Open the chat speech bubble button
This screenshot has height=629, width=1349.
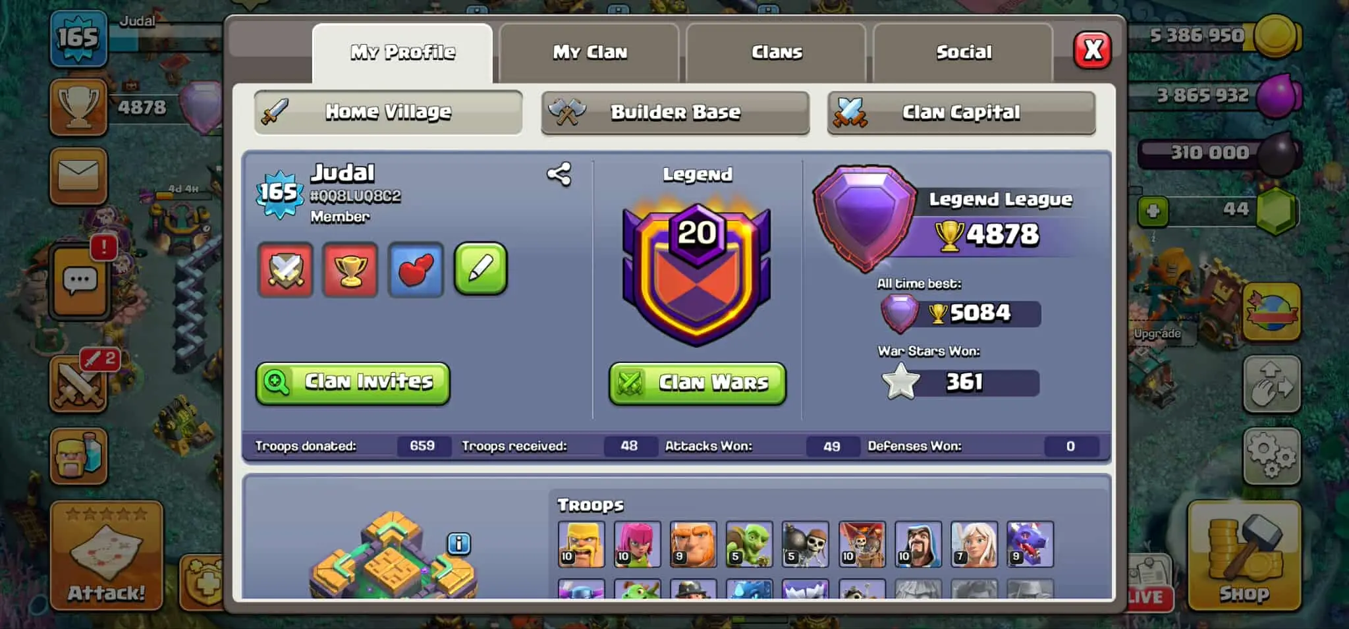pos(80,281)
